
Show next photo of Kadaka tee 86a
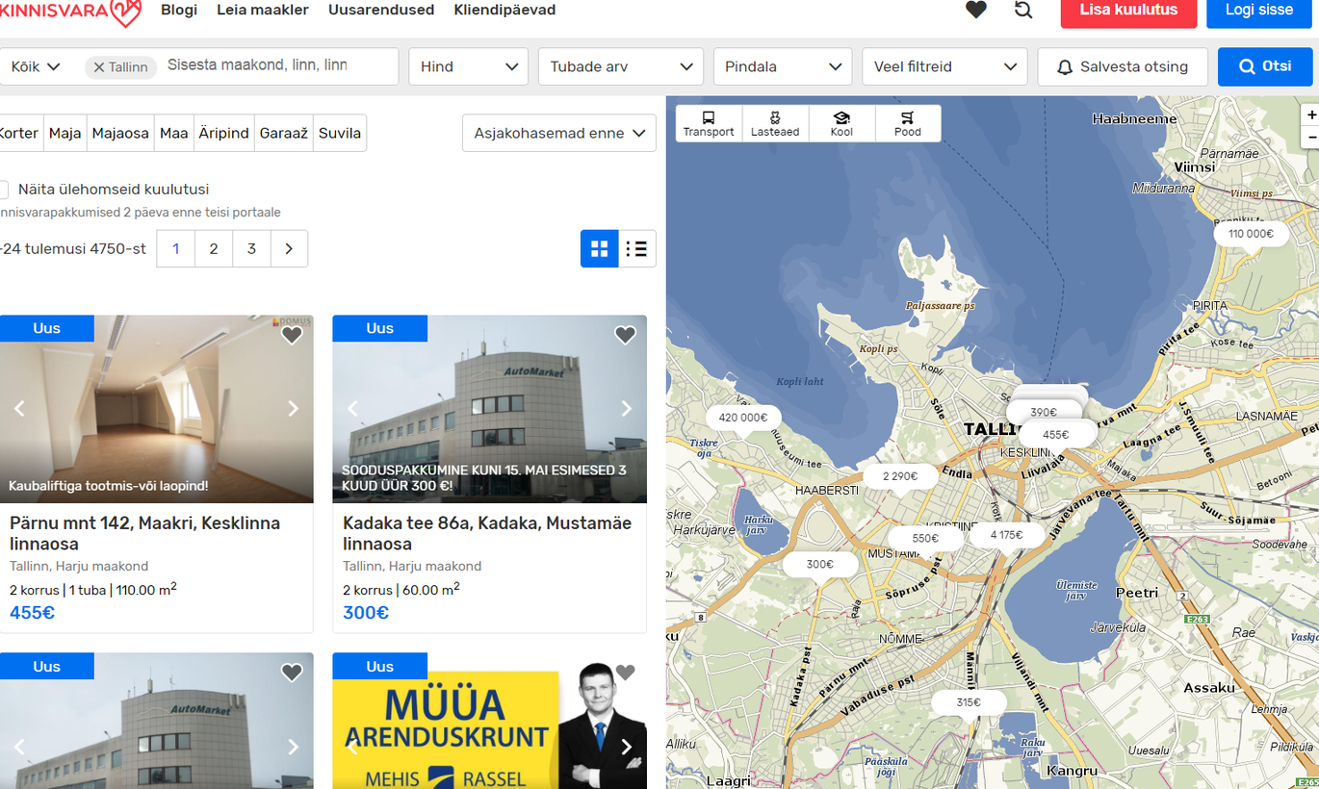(x=627, y=409)
